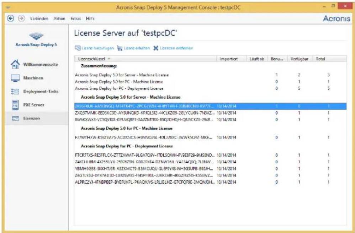Viewport: 355px width, 233px height.
Task: Go to Maschinen section
Action: point(33,78)
